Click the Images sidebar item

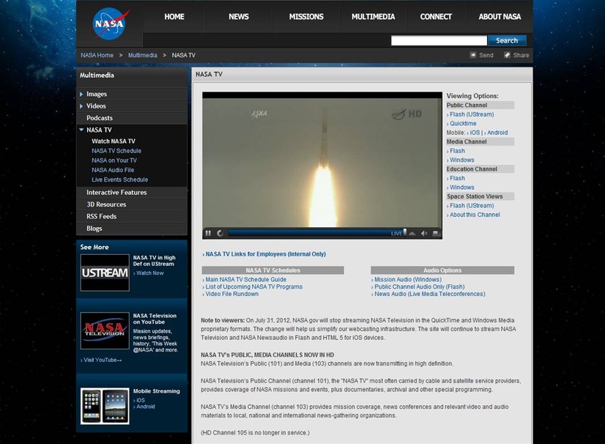point(97,95)
